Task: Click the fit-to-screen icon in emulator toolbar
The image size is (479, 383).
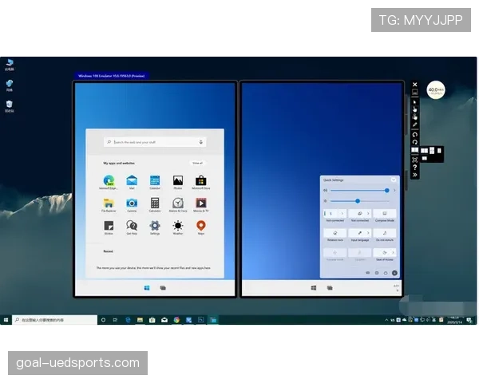Action: [x=414, y=160]
